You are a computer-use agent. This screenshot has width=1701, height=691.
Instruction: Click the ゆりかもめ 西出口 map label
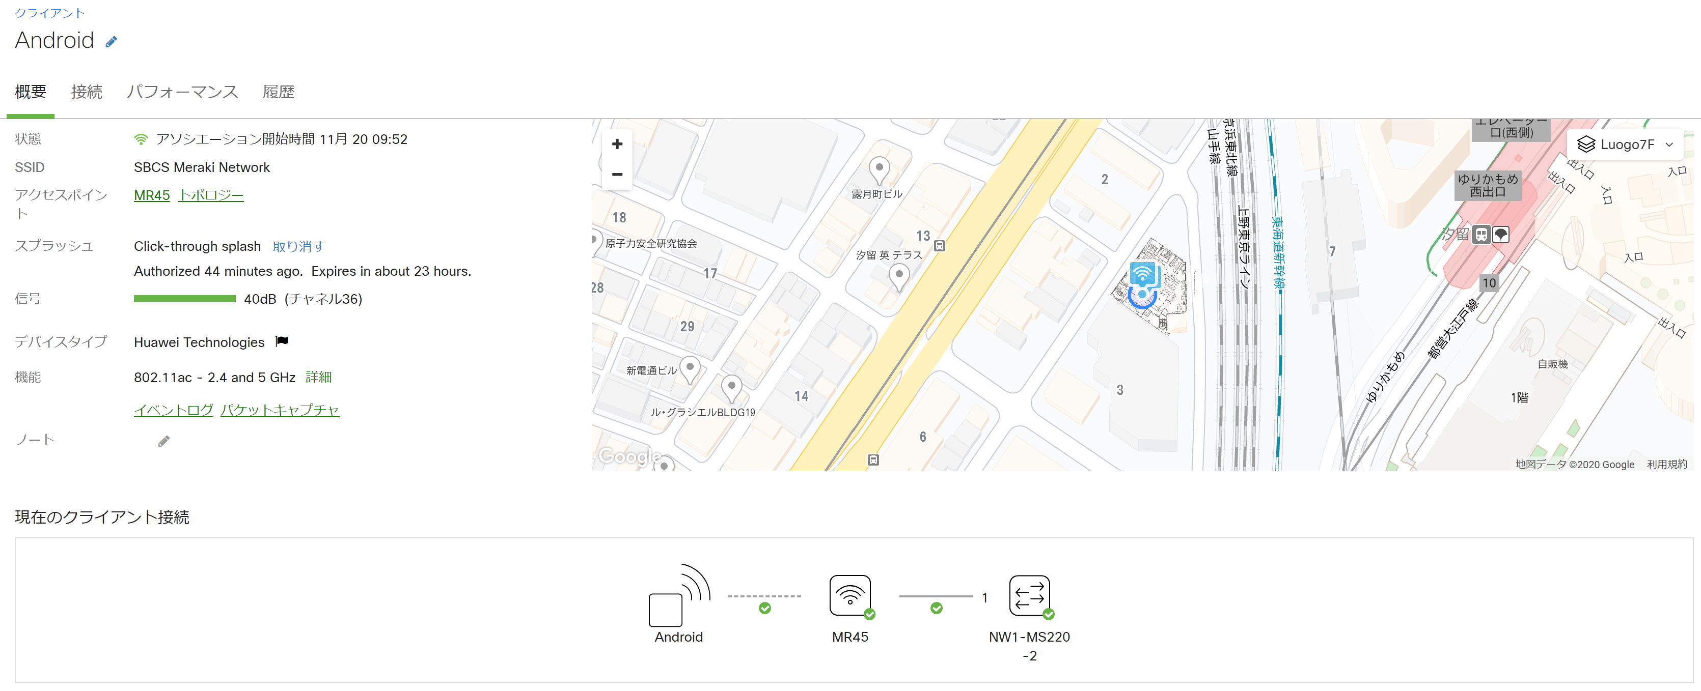[x=1488, y=185]
